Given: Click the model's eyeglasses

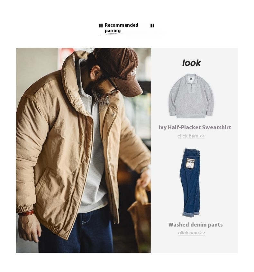Looking at the screenshot, I should click(x=113, y=86).
